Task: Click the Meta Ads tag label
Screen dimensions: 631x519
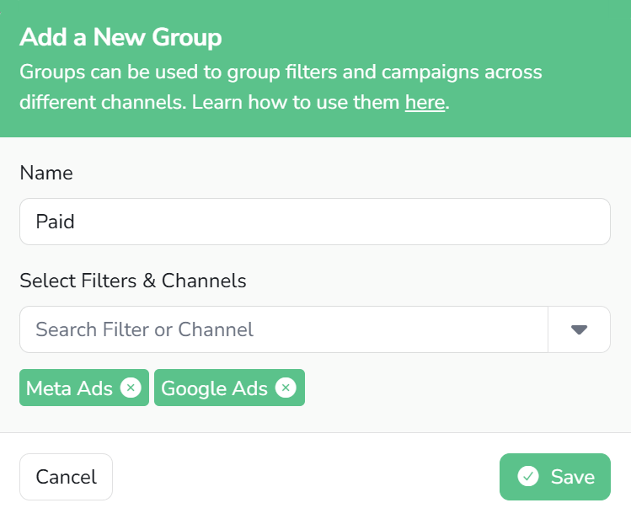Action: pos(69,388)
